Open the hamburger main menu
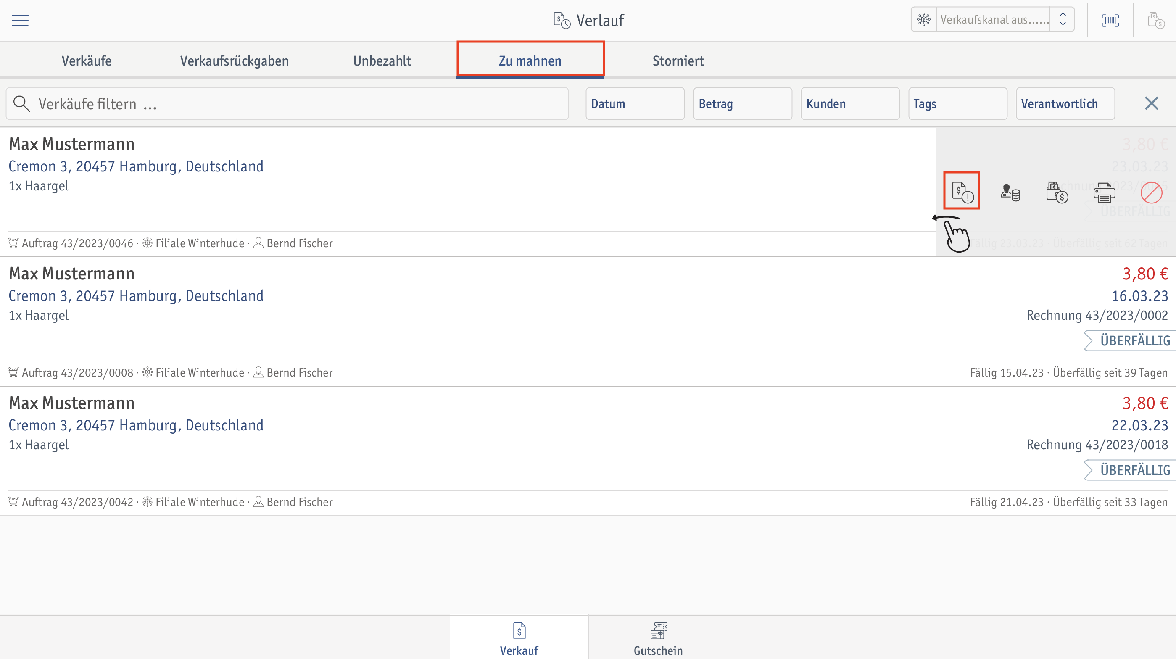This screenshot has width=1176, height=659. pyautogui.click(x=20, y=21)
